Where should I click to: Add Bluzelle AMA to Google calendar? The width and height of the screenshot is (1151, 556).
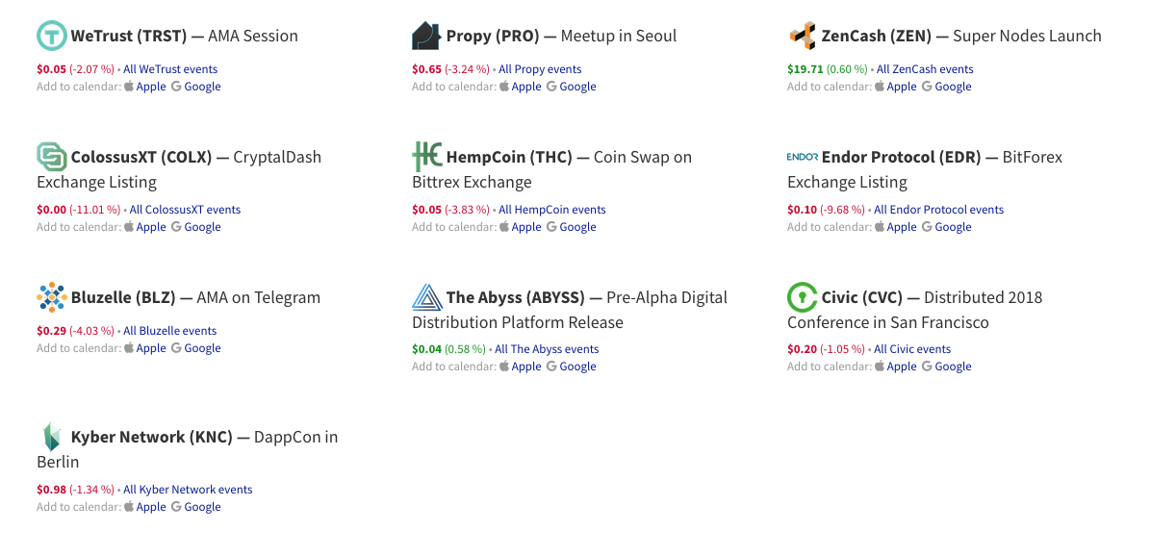pyautogui.click(x=202, y=348)
